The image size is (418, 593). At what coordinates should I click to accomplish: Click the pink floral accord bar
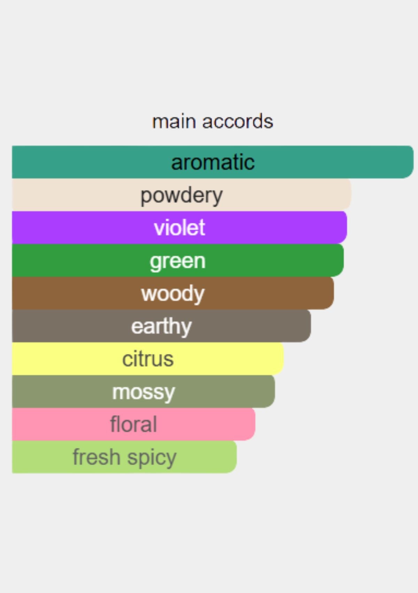click(x=134, y=424)
